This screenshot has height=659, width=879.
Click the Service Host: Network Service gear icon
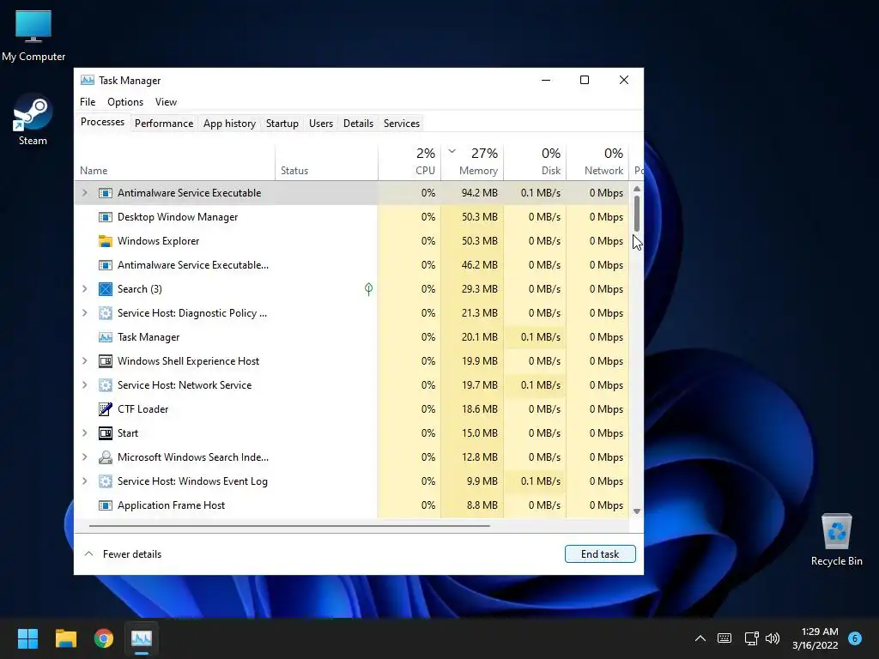pyautogui.click(x=106, y=385)
